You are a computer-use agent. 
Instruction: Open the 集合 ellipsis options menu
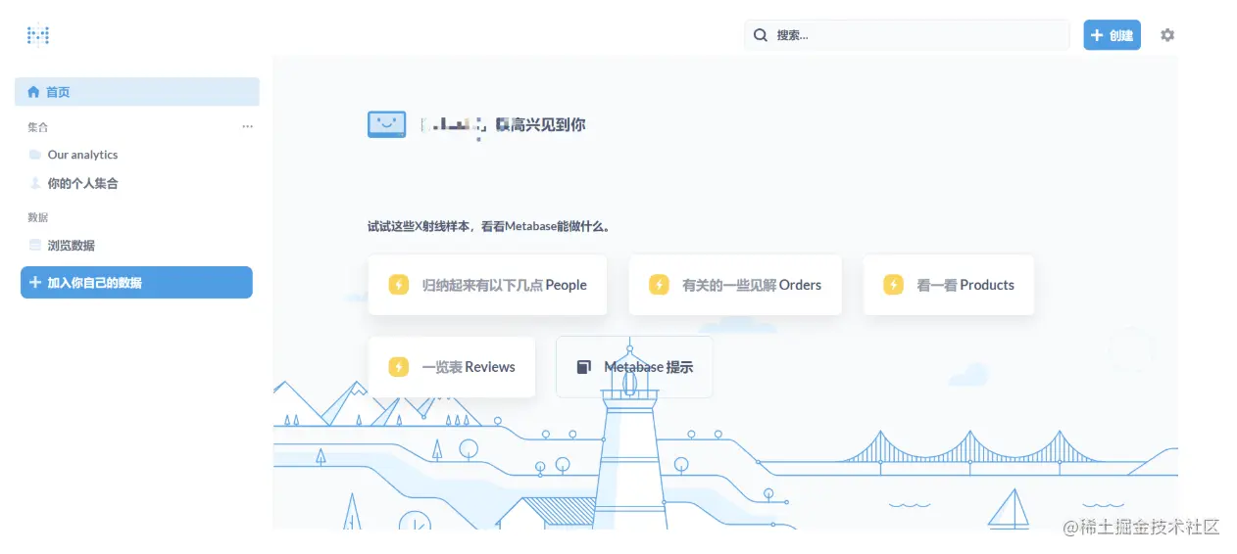[248, 127]
